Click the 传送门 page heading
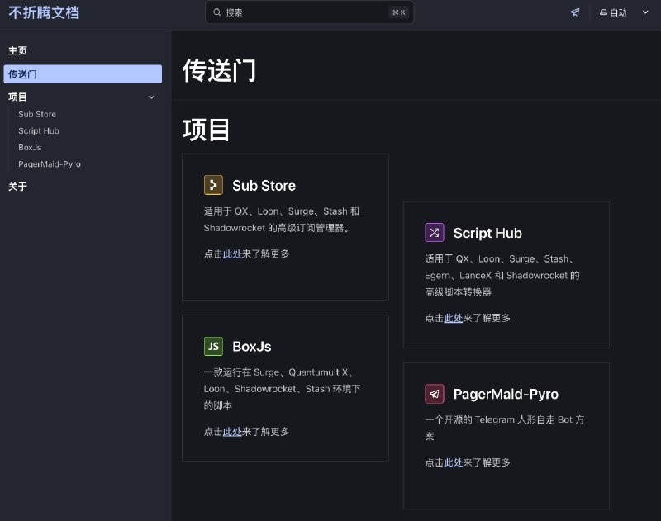Image resolution: width=661 pixels, height=521 pixels. [219, 70]
